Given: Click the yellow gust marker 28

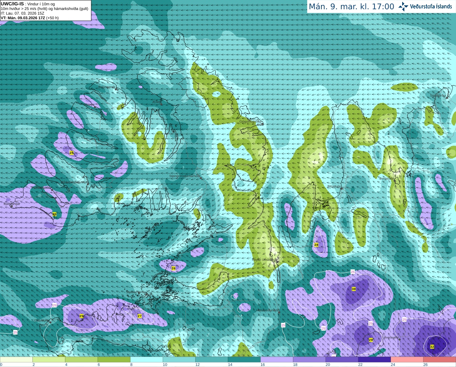Looking at the screenshot, I should point(316,245).
